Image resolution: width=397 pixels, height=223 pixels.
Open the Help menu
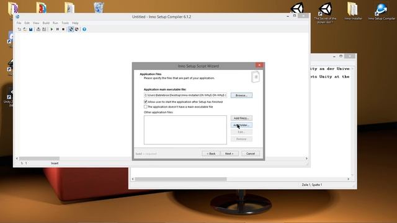coord(75,23)
